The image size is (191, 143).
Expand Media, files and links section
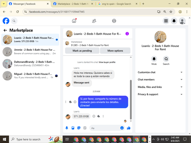(160, 87)
